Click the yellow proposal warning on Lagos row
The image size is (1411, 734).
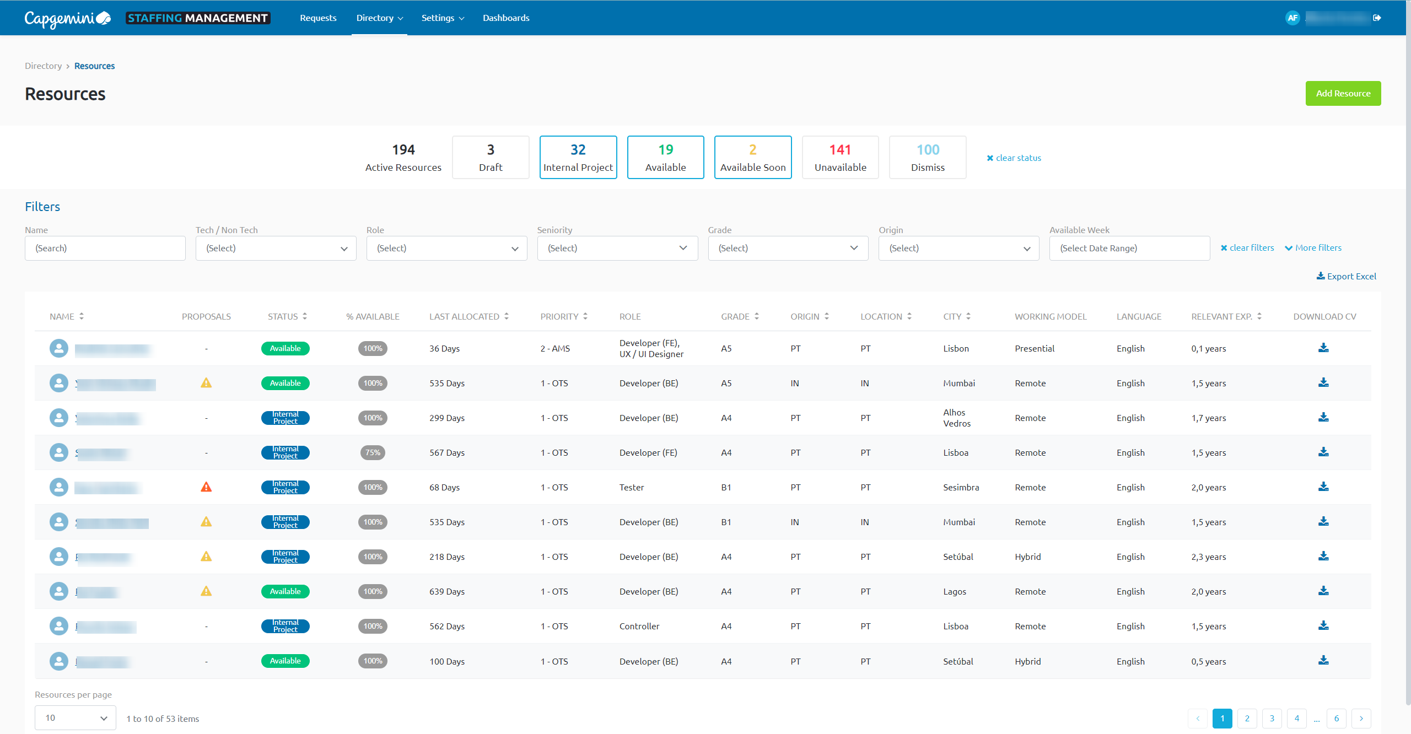[x=206, y=591]
